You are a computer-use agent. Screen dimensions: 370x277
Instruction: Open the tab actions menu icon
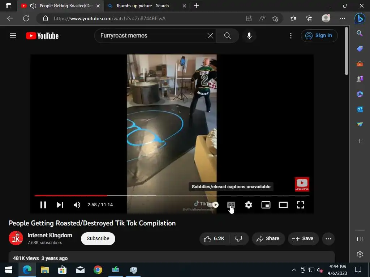tap(9, 6)
